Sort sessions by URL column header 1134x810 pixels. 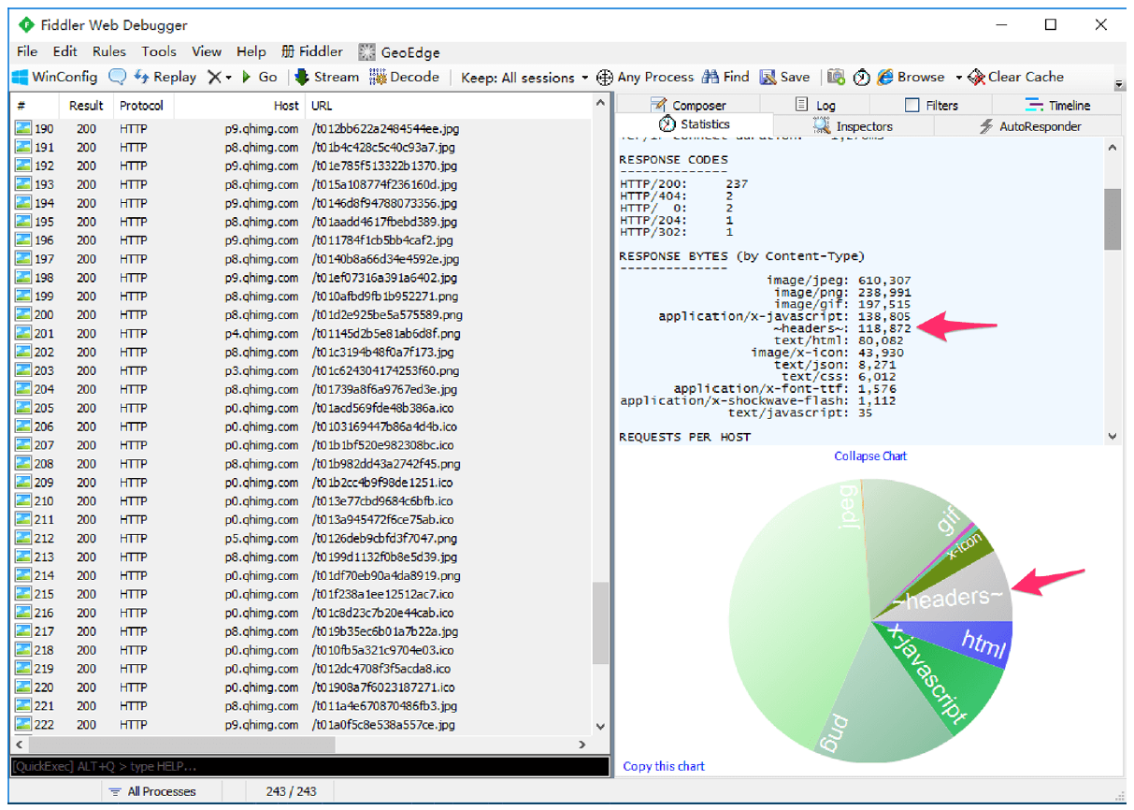tap(449, 106)
